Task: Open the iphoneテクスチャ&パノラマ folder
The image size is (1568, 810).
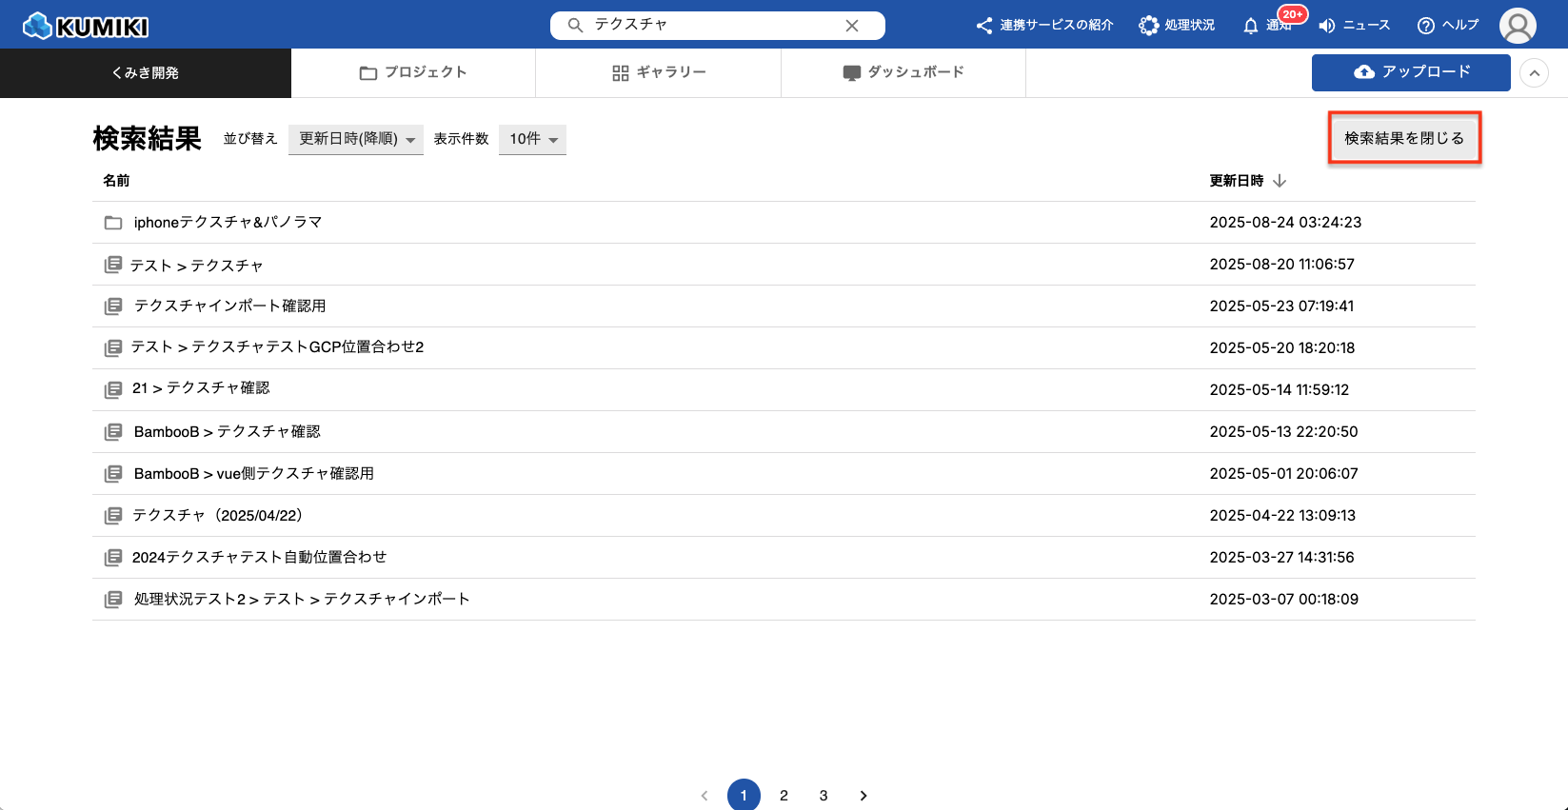Action: point(228,223)
